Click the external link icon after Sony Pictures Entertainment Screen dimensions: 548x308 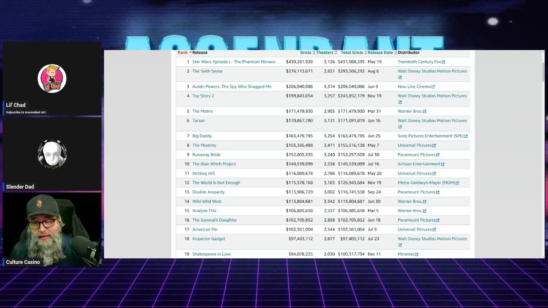(x=466, y=136)
